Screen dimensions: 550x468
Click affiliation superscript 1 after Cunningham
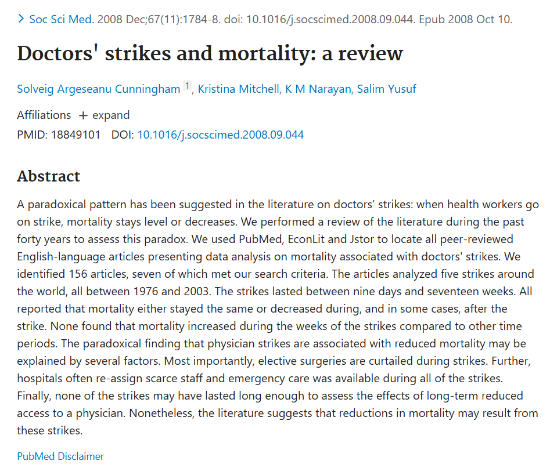point(187,86)
